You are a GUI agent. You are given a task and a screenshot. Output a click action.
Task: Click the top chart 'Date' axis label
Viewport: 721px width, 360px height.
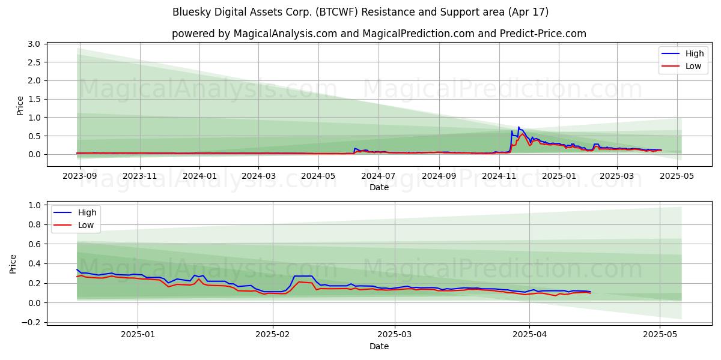point(379,187)
